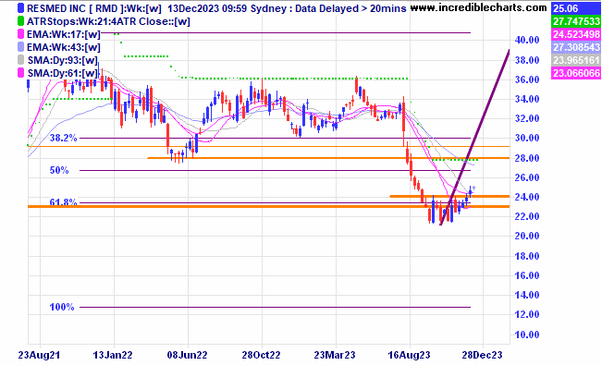Click the 13Jan22 date axis label
This screenshot has height=365, width=602.
[113, 355]
